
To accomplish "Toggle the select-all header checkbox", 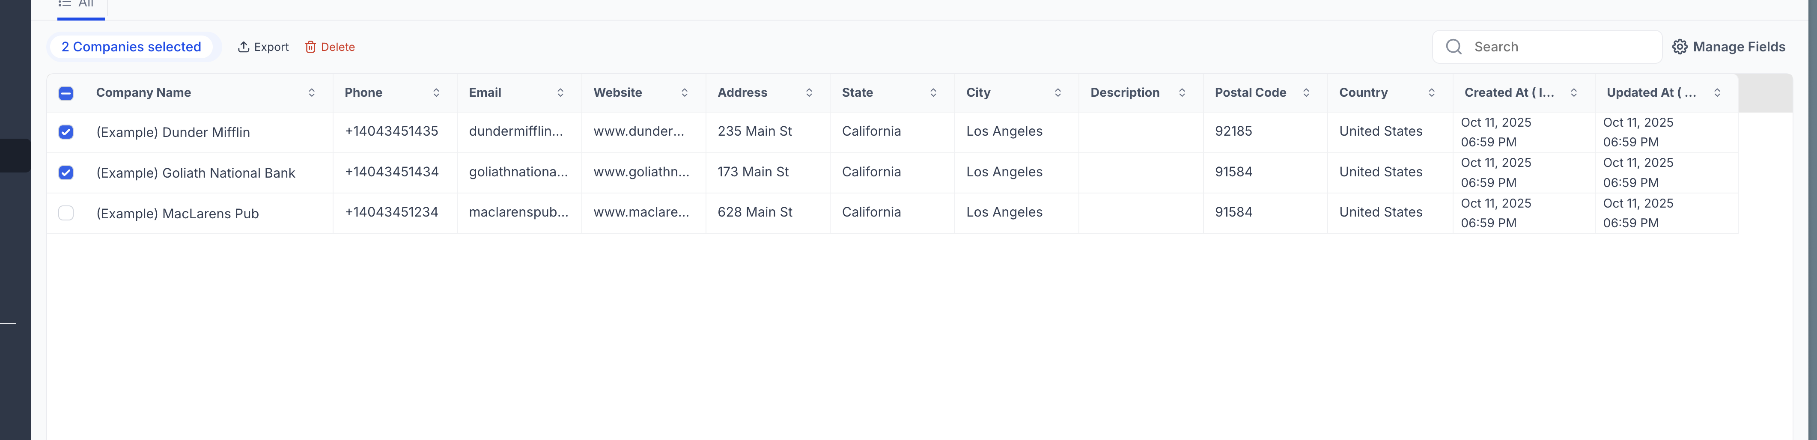I will [66, 93].
